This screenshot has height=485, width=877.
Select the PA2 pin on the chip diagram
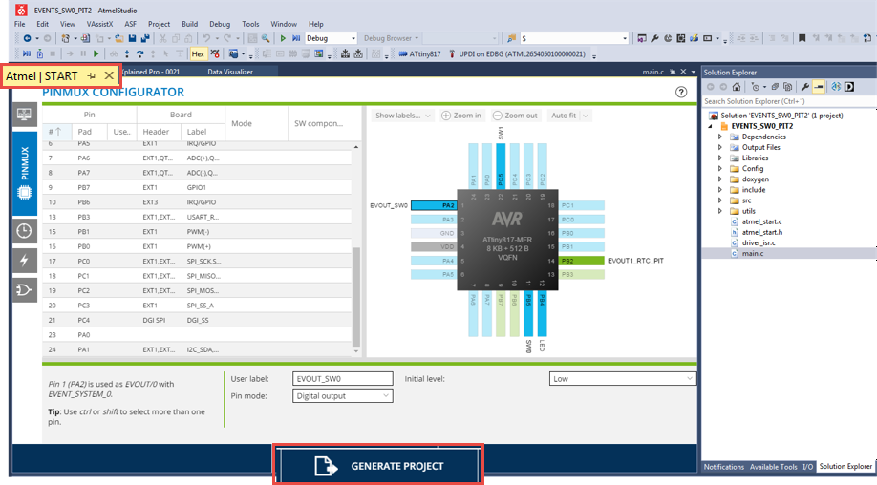434,205
